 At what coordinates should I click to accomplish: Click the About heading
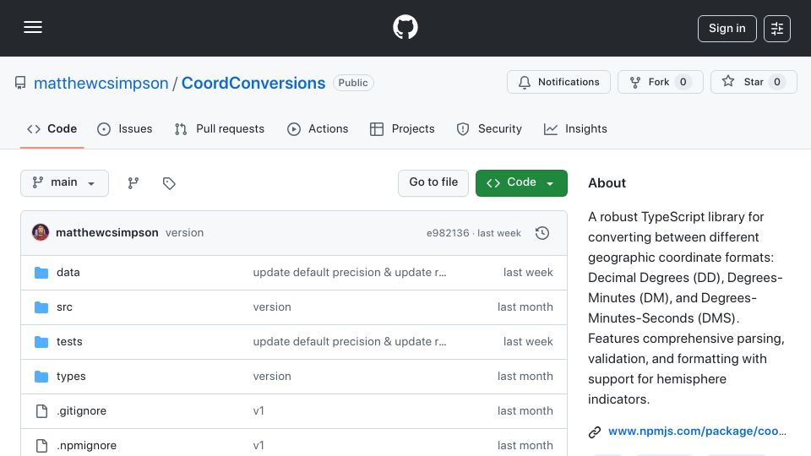click(607, 183)
